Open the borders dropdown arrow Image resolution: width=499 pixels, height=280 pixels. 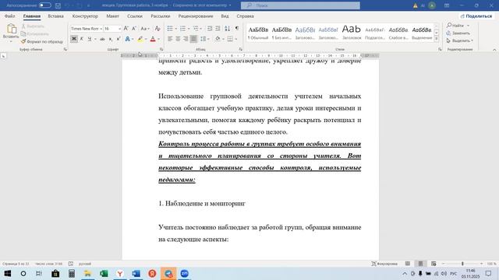235,40
